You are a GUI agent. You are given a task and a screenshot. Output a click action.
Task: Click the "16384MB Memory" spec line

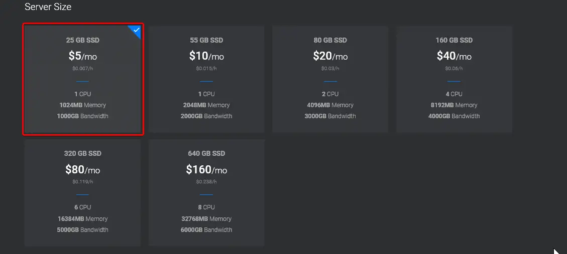[x=83, y=218]
